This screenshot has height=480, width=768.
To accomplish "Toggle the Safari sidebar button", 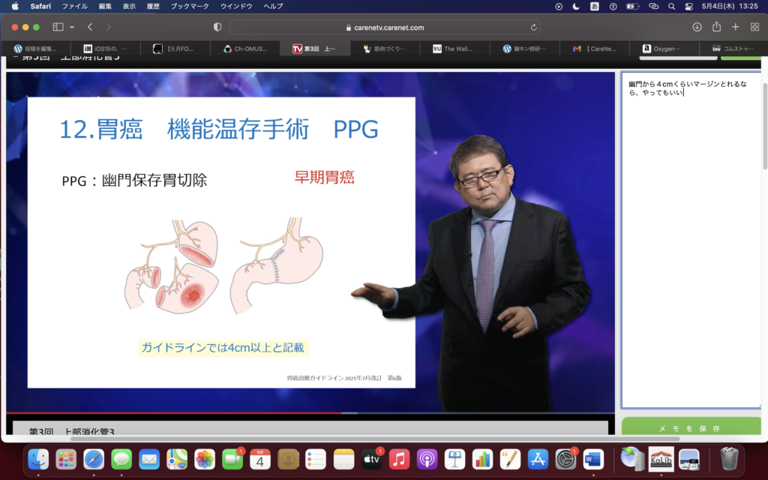I will [58, 27].
